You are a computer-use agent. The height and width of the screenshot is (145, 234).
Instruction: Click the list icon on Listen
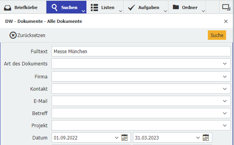point(94,7)
